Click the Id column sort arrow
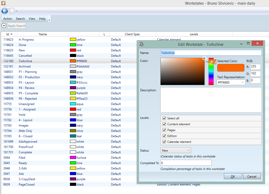The width and height of the screenshot is (269, 194). (x=12, y=34)
